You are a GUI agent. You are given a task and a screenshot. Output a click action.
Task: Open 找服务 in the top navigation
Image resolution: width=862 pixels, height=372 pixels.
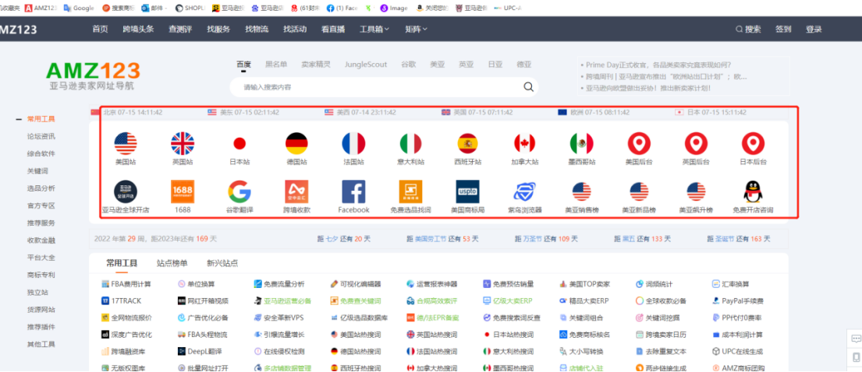click(x=218, y=29)
